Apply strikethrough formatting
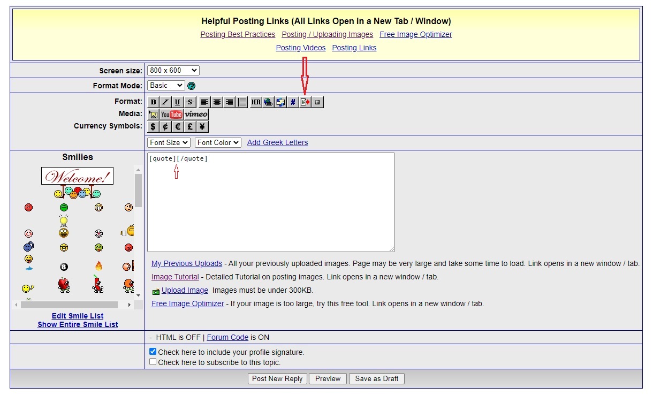 (191, 102)
